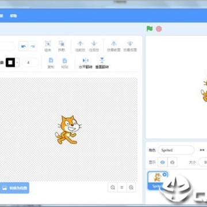
Task: Click the red stop button
Action: coord(159,29)
